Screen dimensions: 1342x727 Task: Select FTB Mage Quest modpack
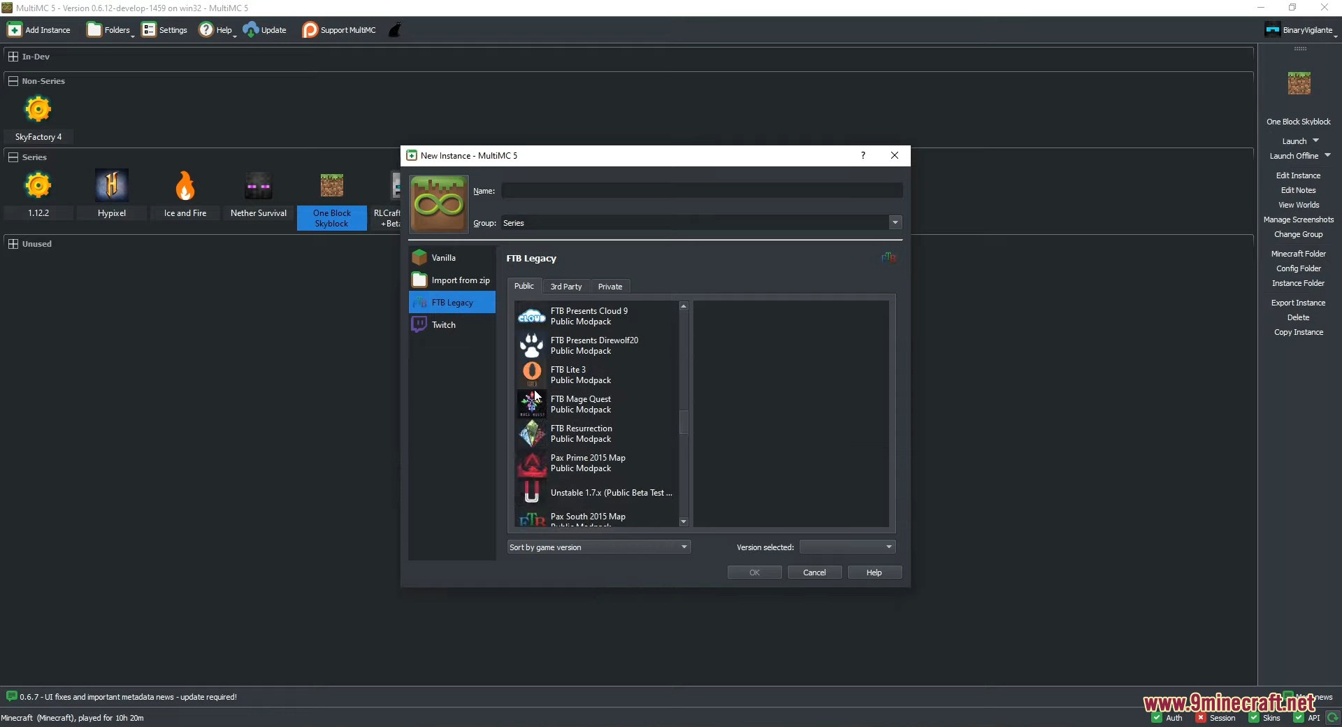[x=596, y=404]
